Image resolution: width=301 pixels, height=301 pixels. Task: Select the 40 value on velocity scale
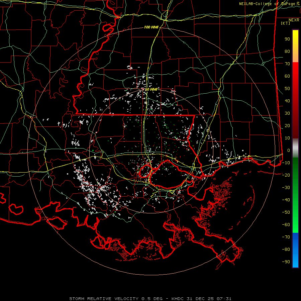[x=287, y=101]
